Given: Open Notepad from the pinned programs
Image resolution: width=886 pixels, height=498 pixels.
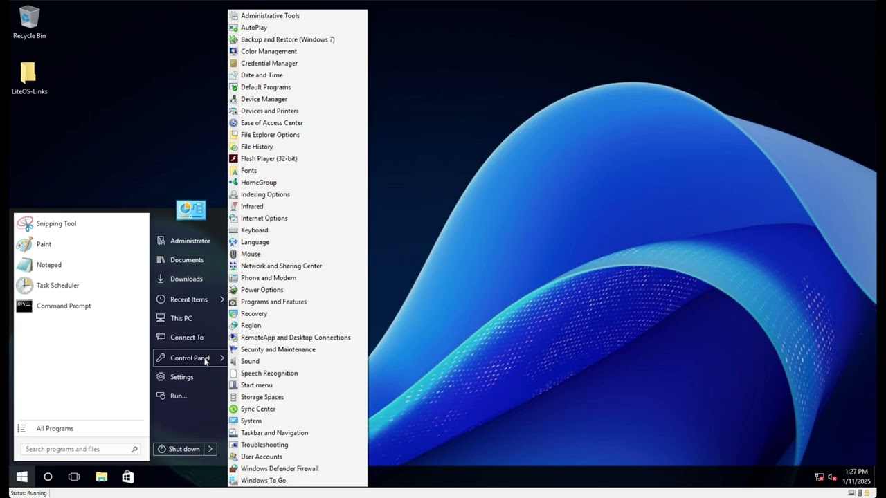Looking at the screenshot, I should tap(82, 265).
